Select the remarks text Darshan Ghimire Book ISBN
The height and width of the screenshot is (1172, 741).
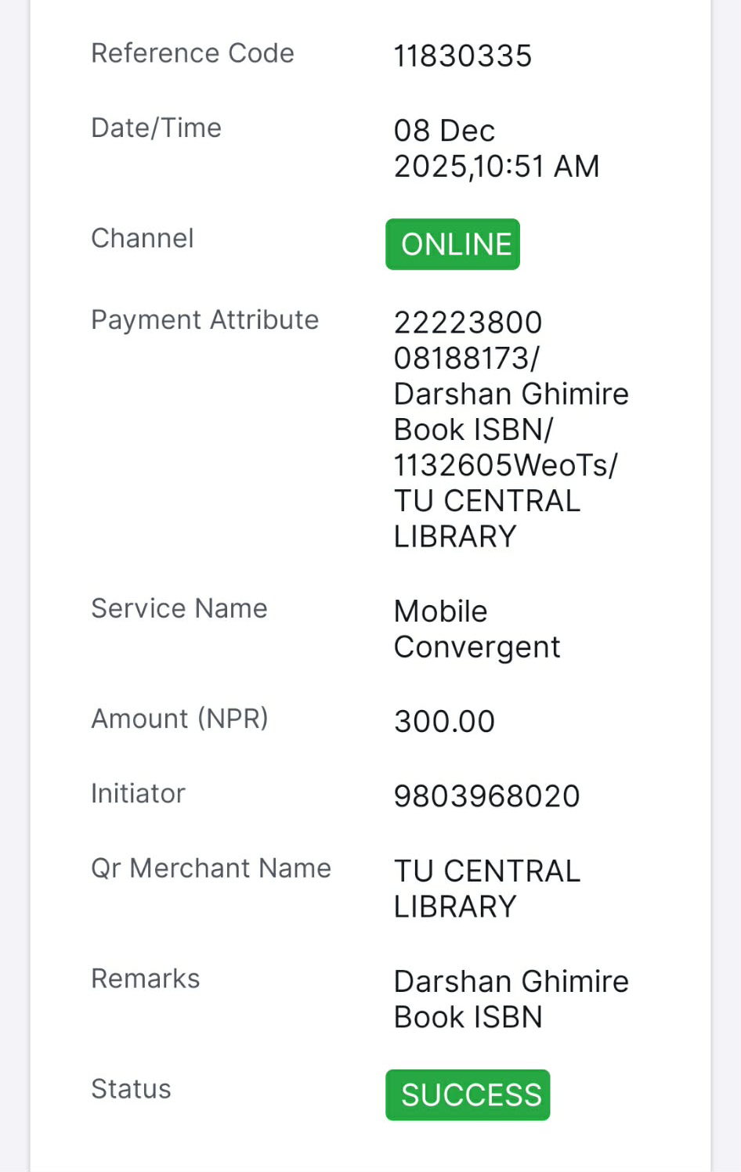pos(511,999)
